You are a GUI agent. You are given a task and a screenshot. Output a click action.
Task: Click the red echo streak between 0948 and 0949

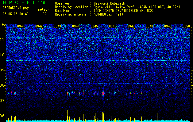[157, 95]
